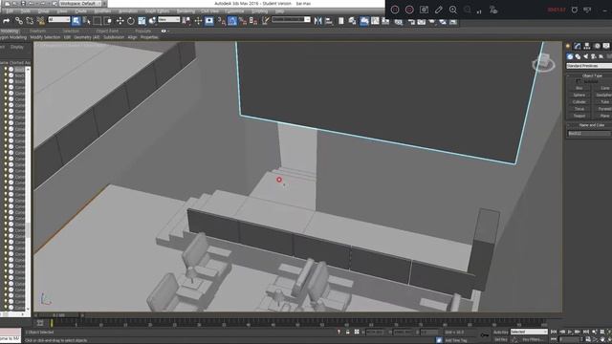612x344 pixels.
Task: Toggle Spinner Snap
Action: [252, 21]
